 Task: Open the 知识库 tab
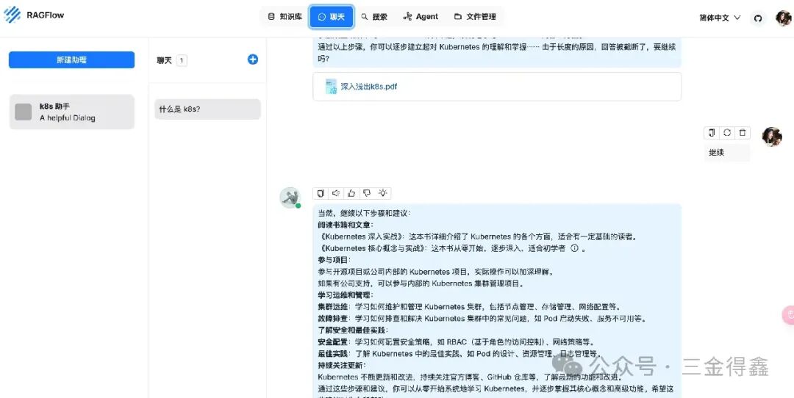click(285, 17)
